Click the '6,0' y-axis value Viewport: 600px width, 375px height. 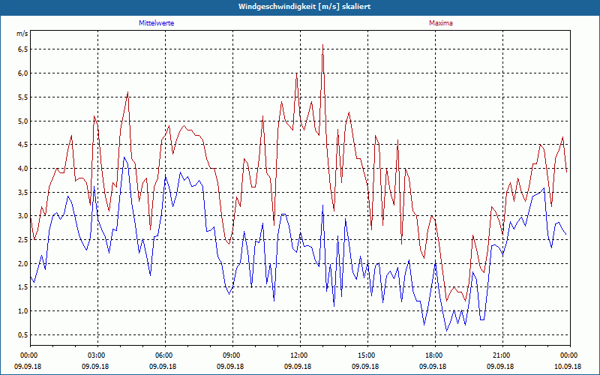(x=23, y=73)
